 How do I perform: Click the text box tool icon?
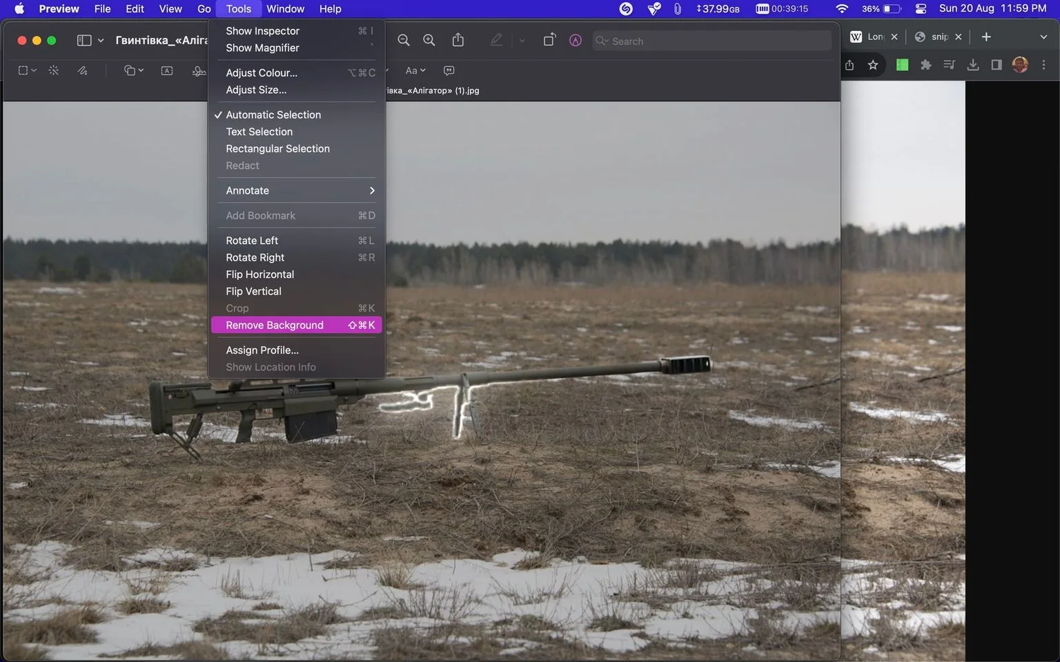[167, 70]
